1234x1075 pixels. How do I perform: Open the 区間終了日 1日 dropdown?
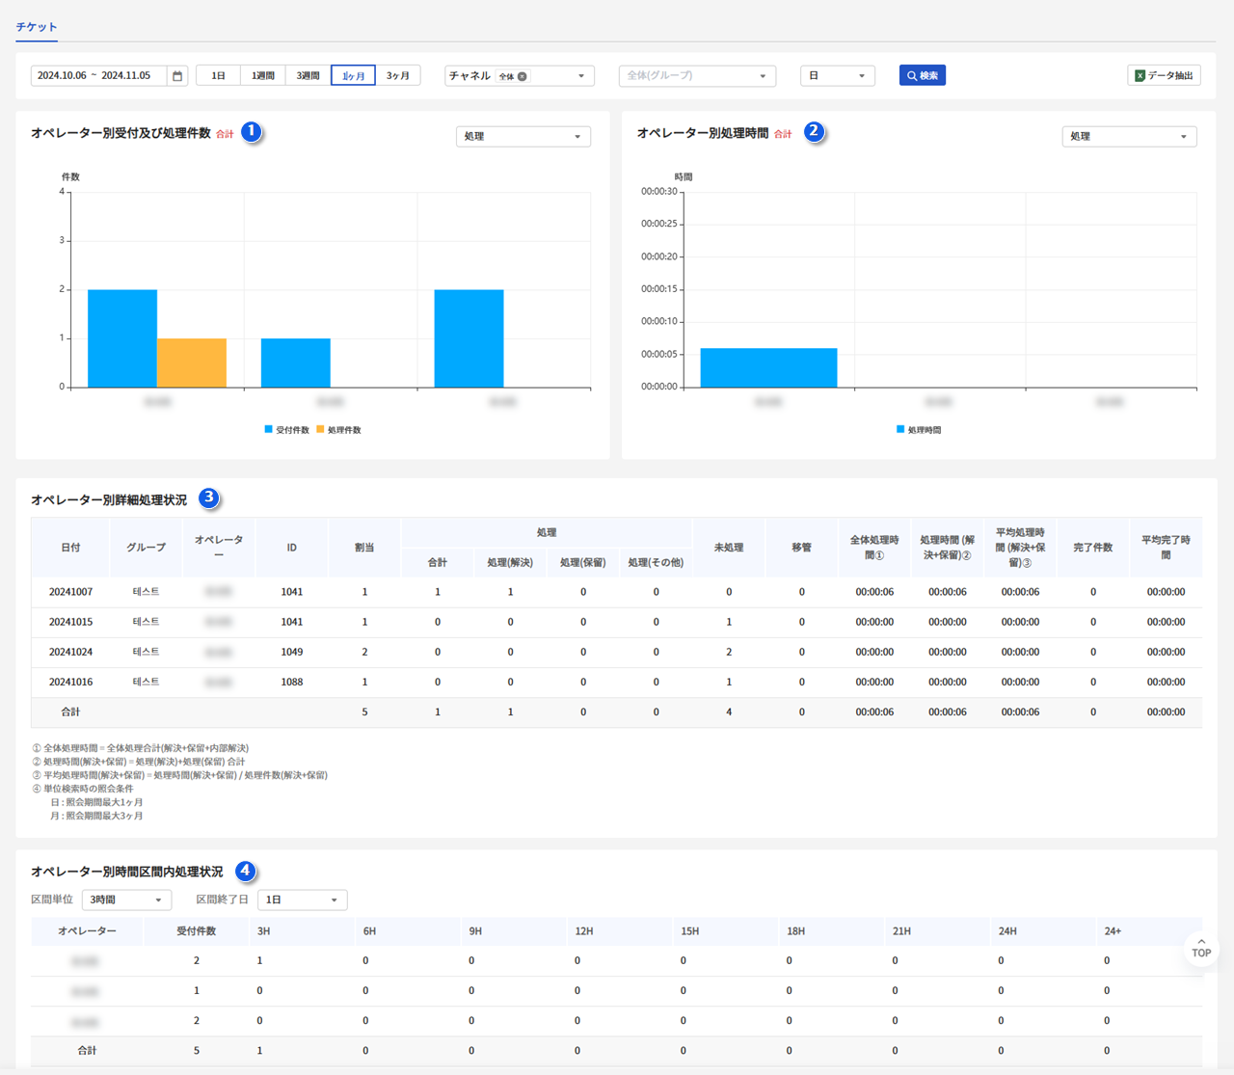[x=302, y=900]
